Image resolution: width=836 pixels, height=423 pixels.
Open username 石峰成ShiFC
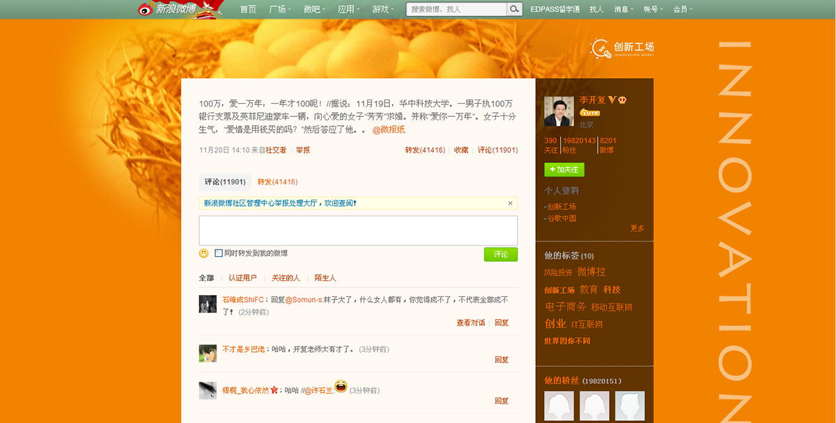[244, 300]
